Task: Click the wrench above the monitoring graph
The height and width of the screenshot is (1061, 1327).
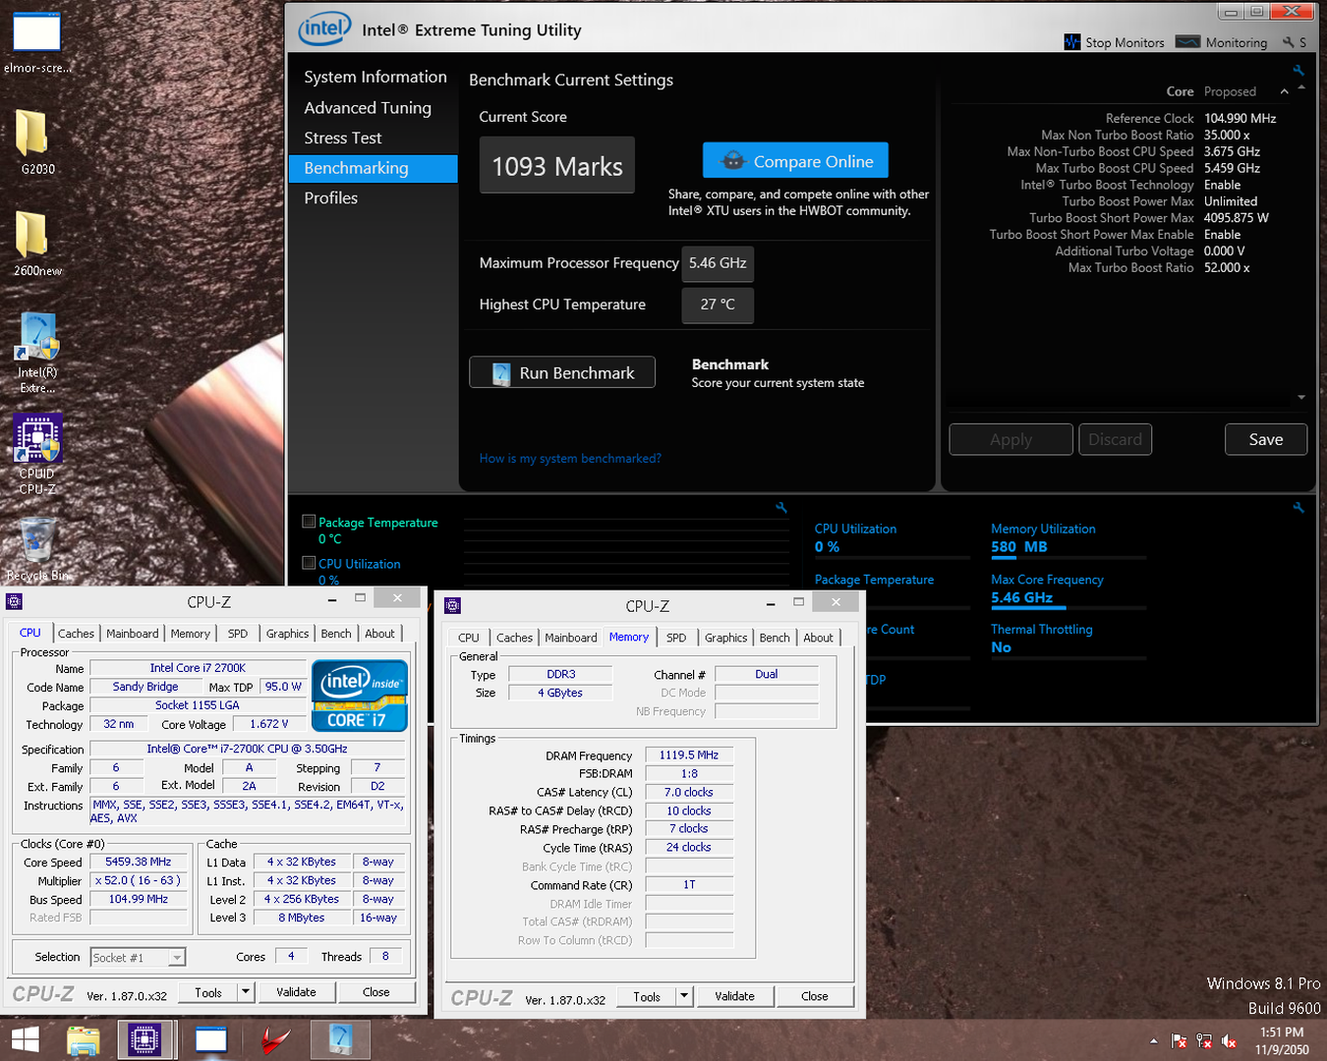Action: click(781, 508)
